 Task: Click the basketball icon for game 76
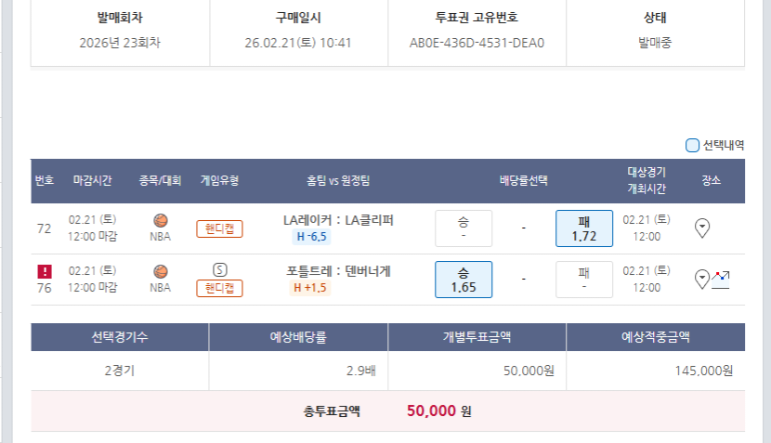[x=160, y=271]
